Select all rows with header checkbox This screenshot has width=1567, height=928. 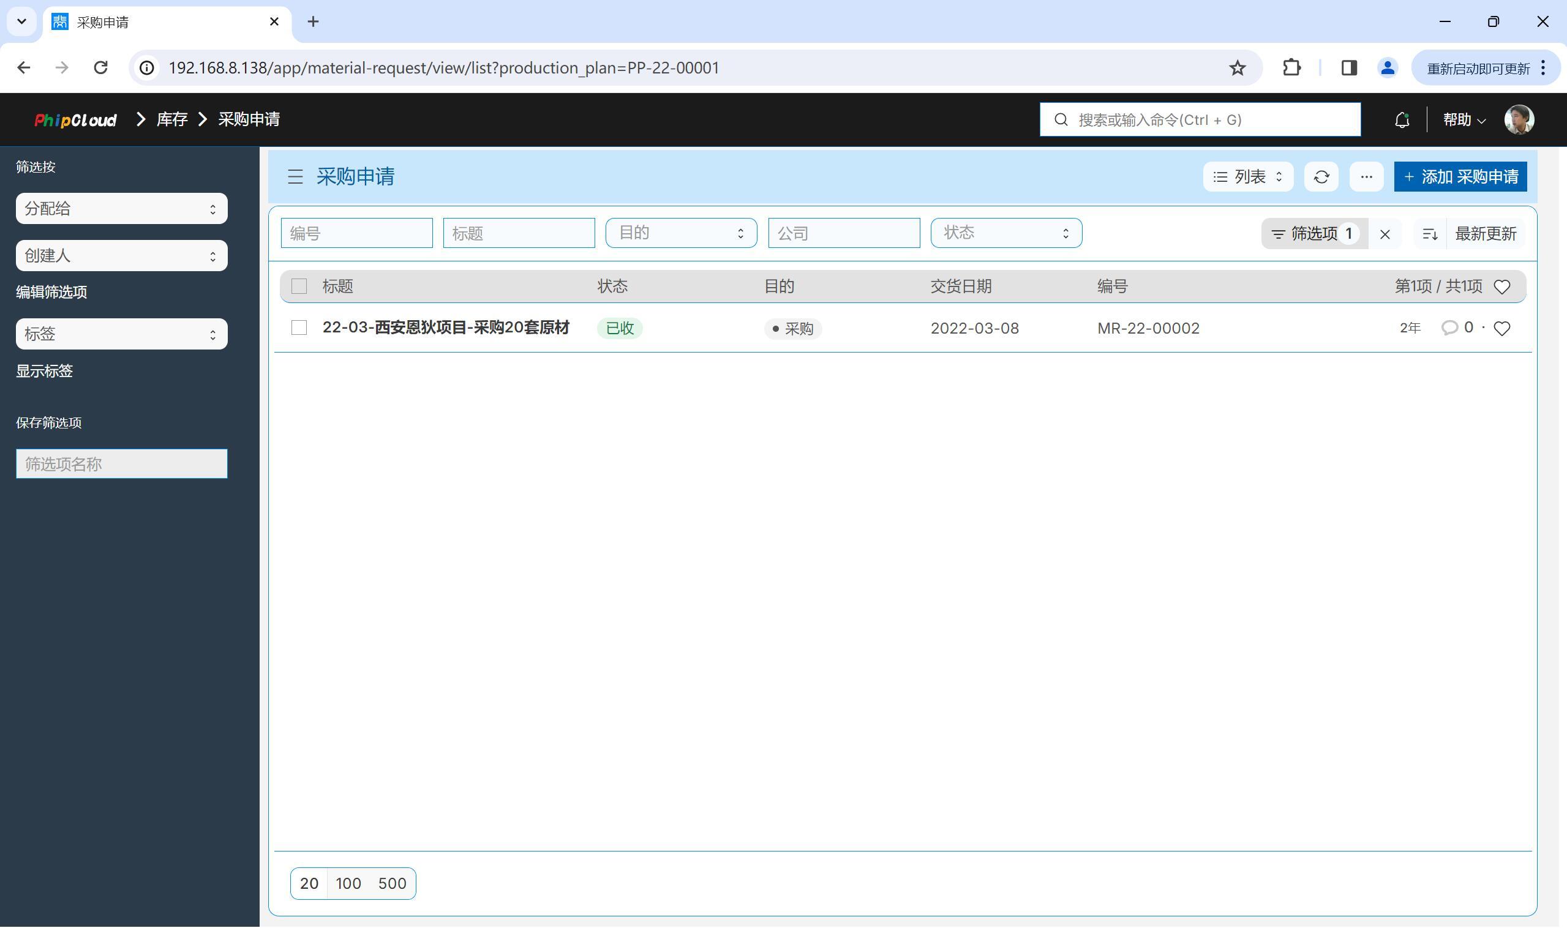299,286
